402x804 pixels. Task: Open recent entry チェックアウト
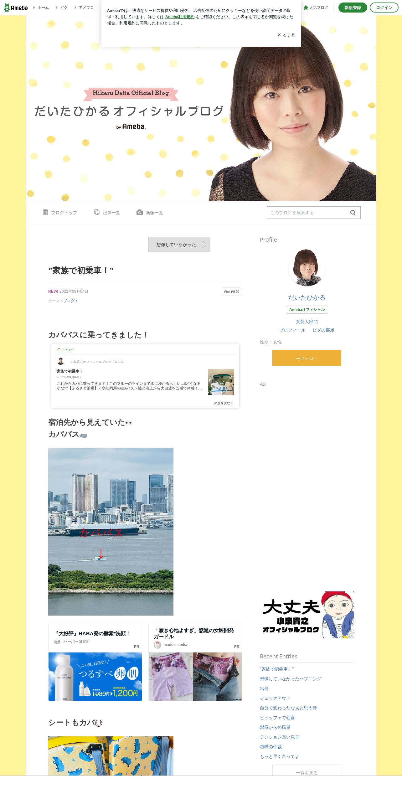pyautogui.click(x=275, y=698)
